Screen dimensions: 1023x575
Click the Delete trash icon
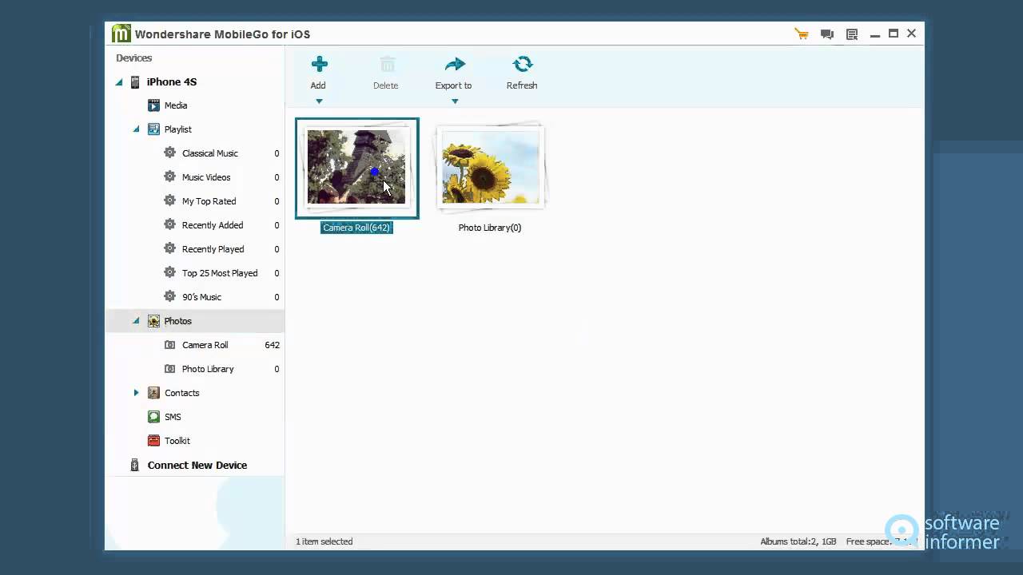point(387,64)
